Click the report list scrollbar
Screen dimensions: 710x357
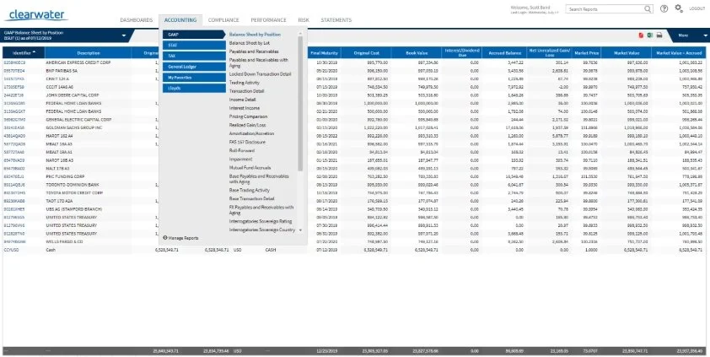[x=299, y=103]
